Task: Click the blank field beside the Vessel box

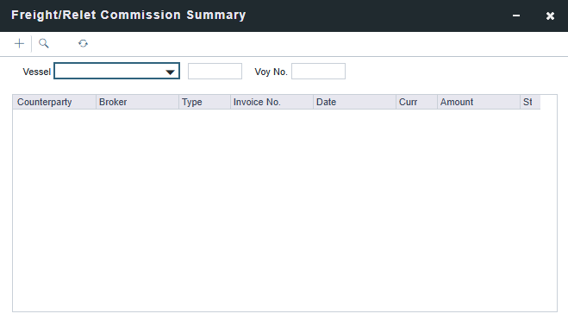Action: pos(215,71)
